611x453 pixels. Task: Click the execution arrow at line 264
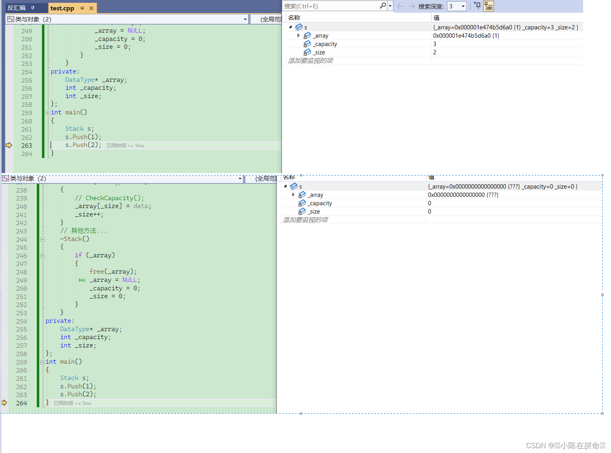pos(4,403)
